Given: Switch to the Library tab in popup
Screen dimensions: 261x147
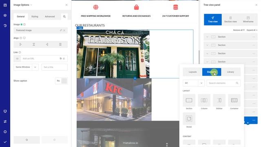Looking at the screenshot, I should (230, 72).
